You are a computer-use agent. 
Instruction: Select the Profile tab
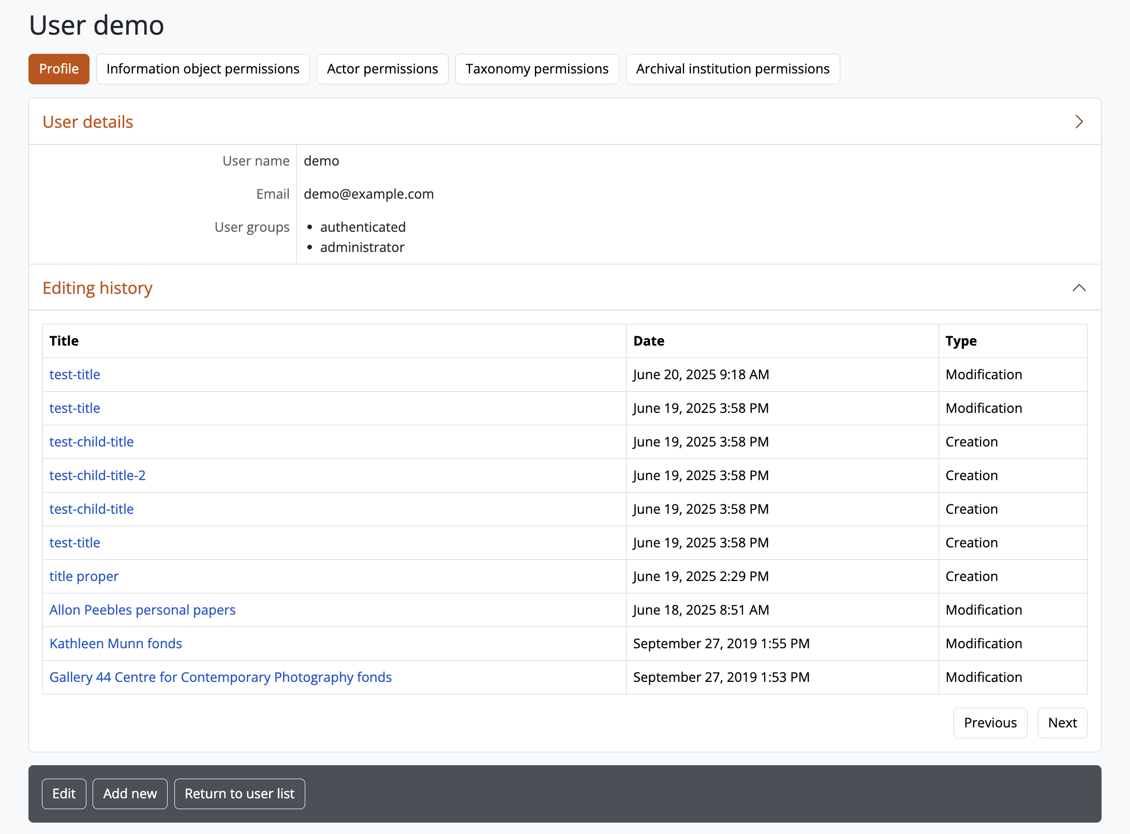[x=59, y=69]
